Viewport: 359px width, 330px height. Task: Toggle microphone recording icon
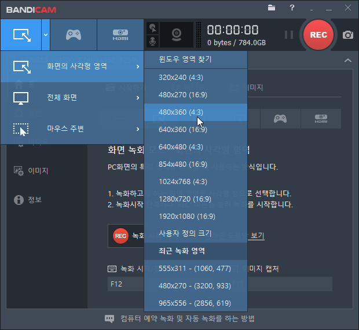(153, 41)
